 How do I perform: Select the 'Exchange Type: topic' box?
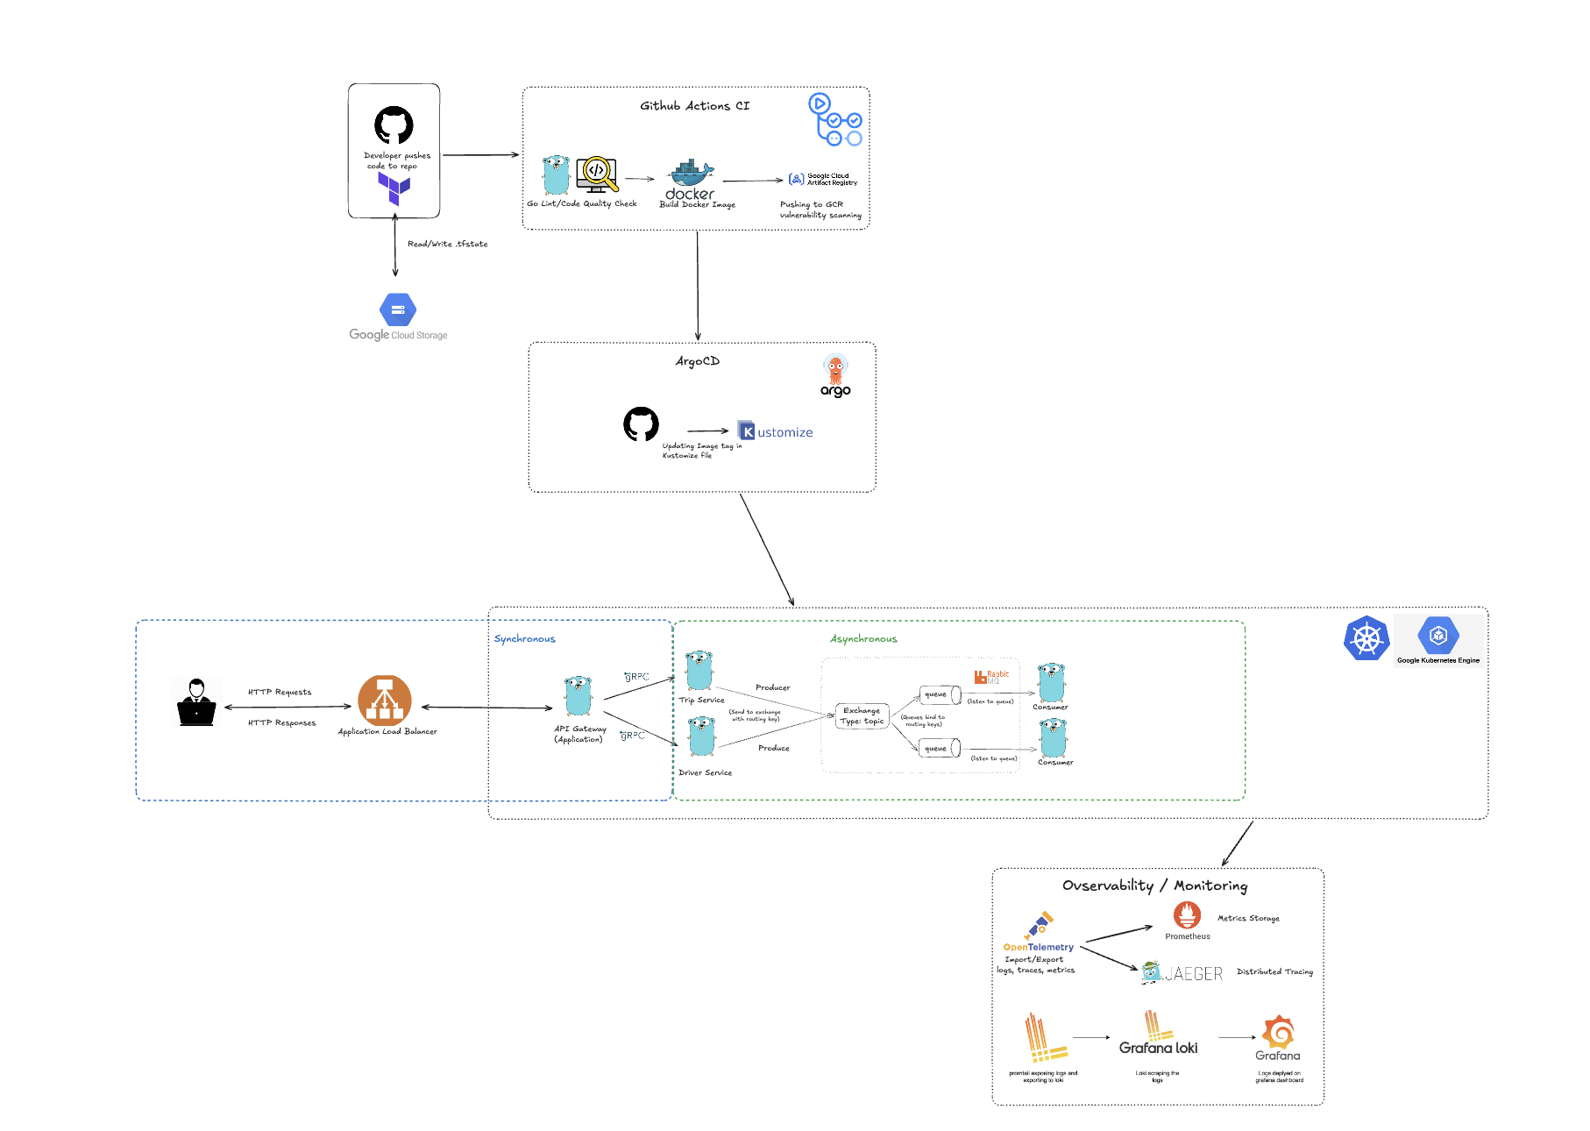click(x=863, y=716)
